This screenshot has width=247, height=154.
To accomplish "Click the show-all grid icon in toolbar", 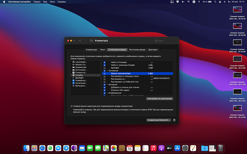I will point(91,41).
